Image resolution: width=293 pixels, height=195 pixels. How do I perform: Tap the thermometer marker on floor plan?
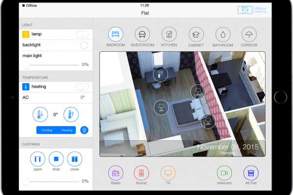(160, 74)
